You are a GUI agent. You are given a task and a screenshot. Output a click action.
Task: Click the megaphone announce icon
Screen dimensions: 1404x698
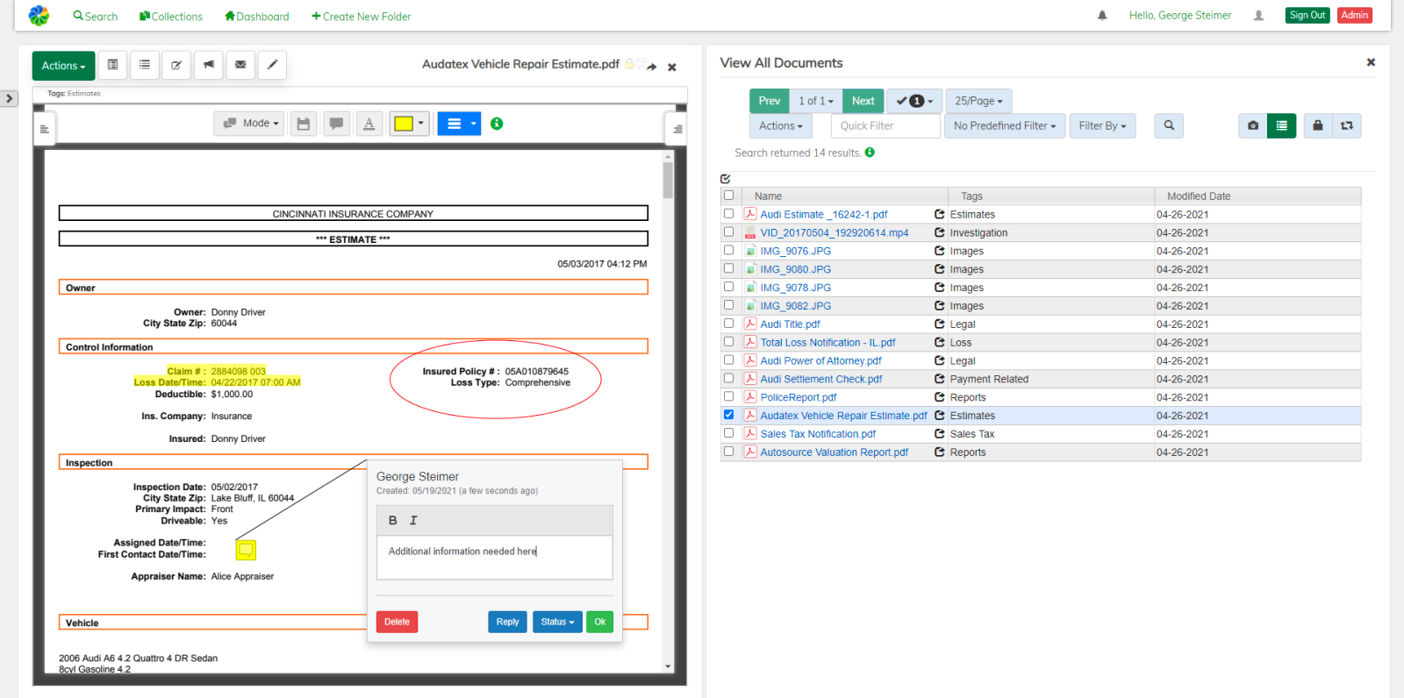pyautogui.click(x=209, y=65)
